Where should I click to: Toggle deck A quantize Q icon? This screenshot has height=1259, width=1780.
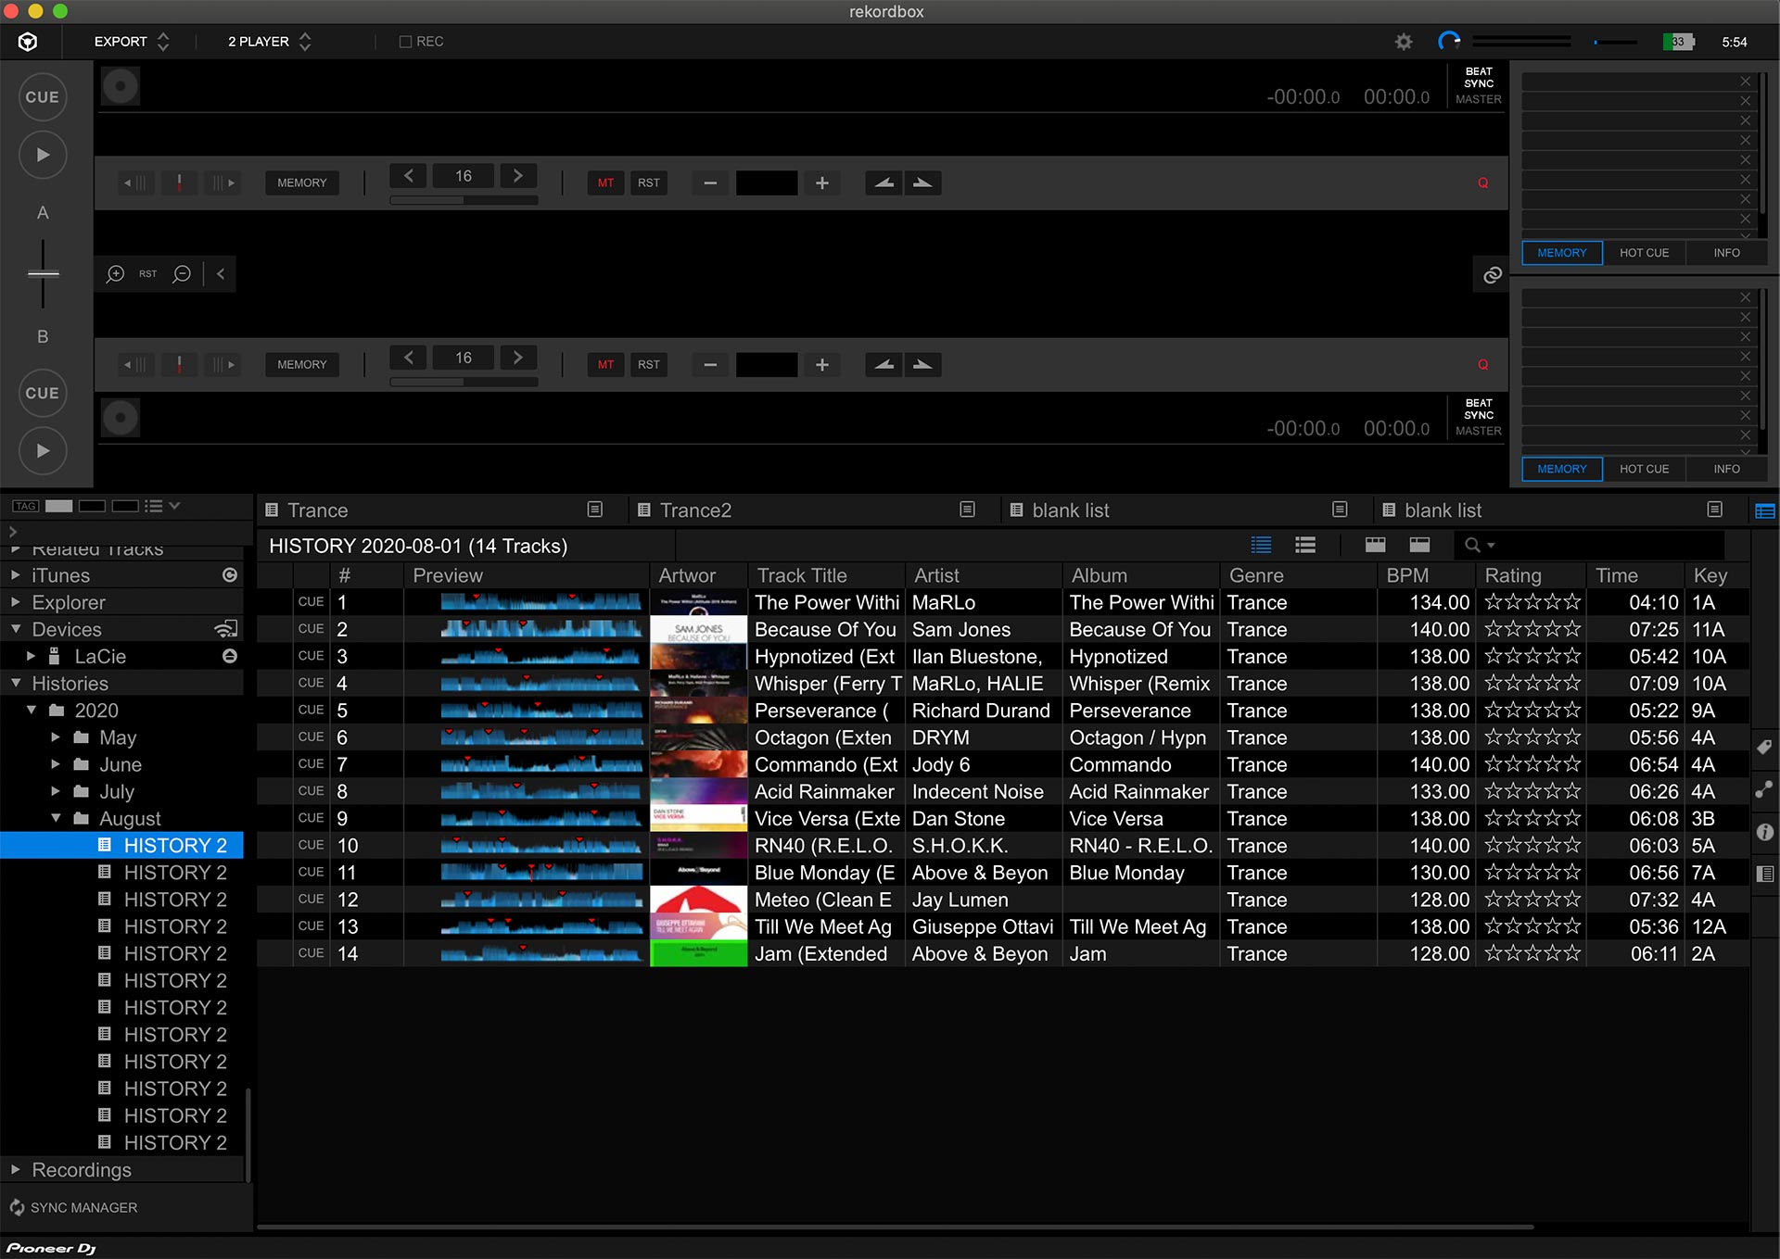1483,183
